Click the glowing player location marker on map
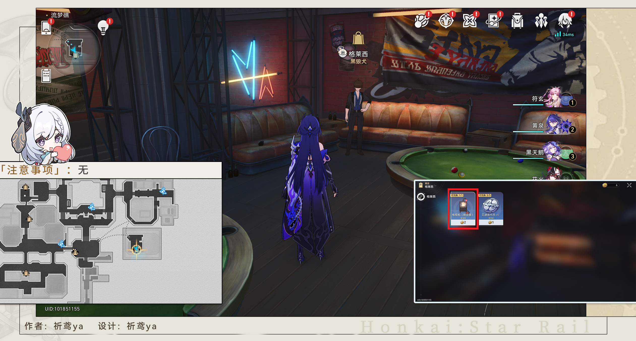 [136, 249]
